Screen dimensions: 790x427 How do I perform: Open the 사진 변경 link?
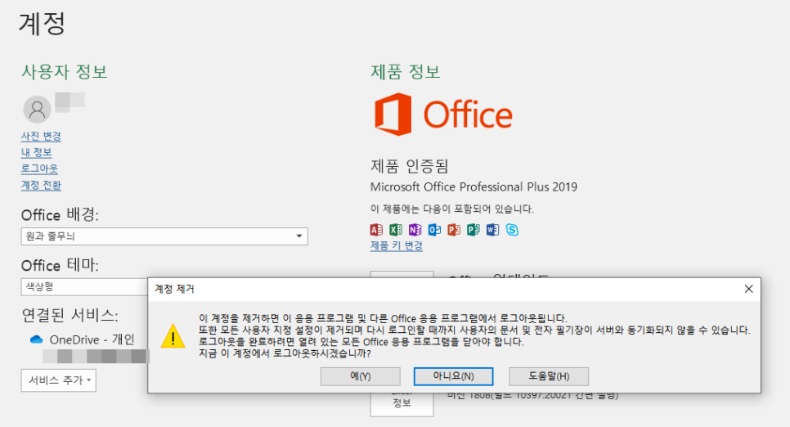pyautogui.click(x=41, y=136)
